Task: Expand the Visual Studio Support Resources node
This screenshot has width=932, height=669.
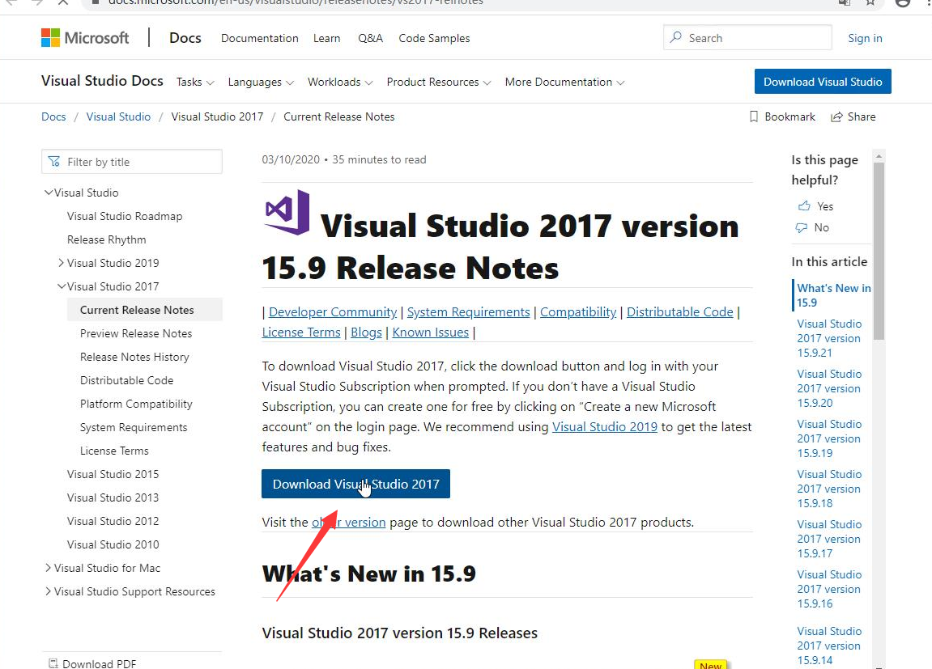Action: click(48, 591)
